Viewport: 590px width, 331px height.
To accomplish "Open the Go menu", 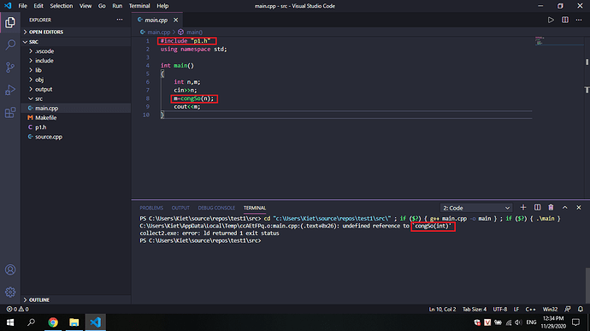I will pyautogui.click(x=102, y=6).
